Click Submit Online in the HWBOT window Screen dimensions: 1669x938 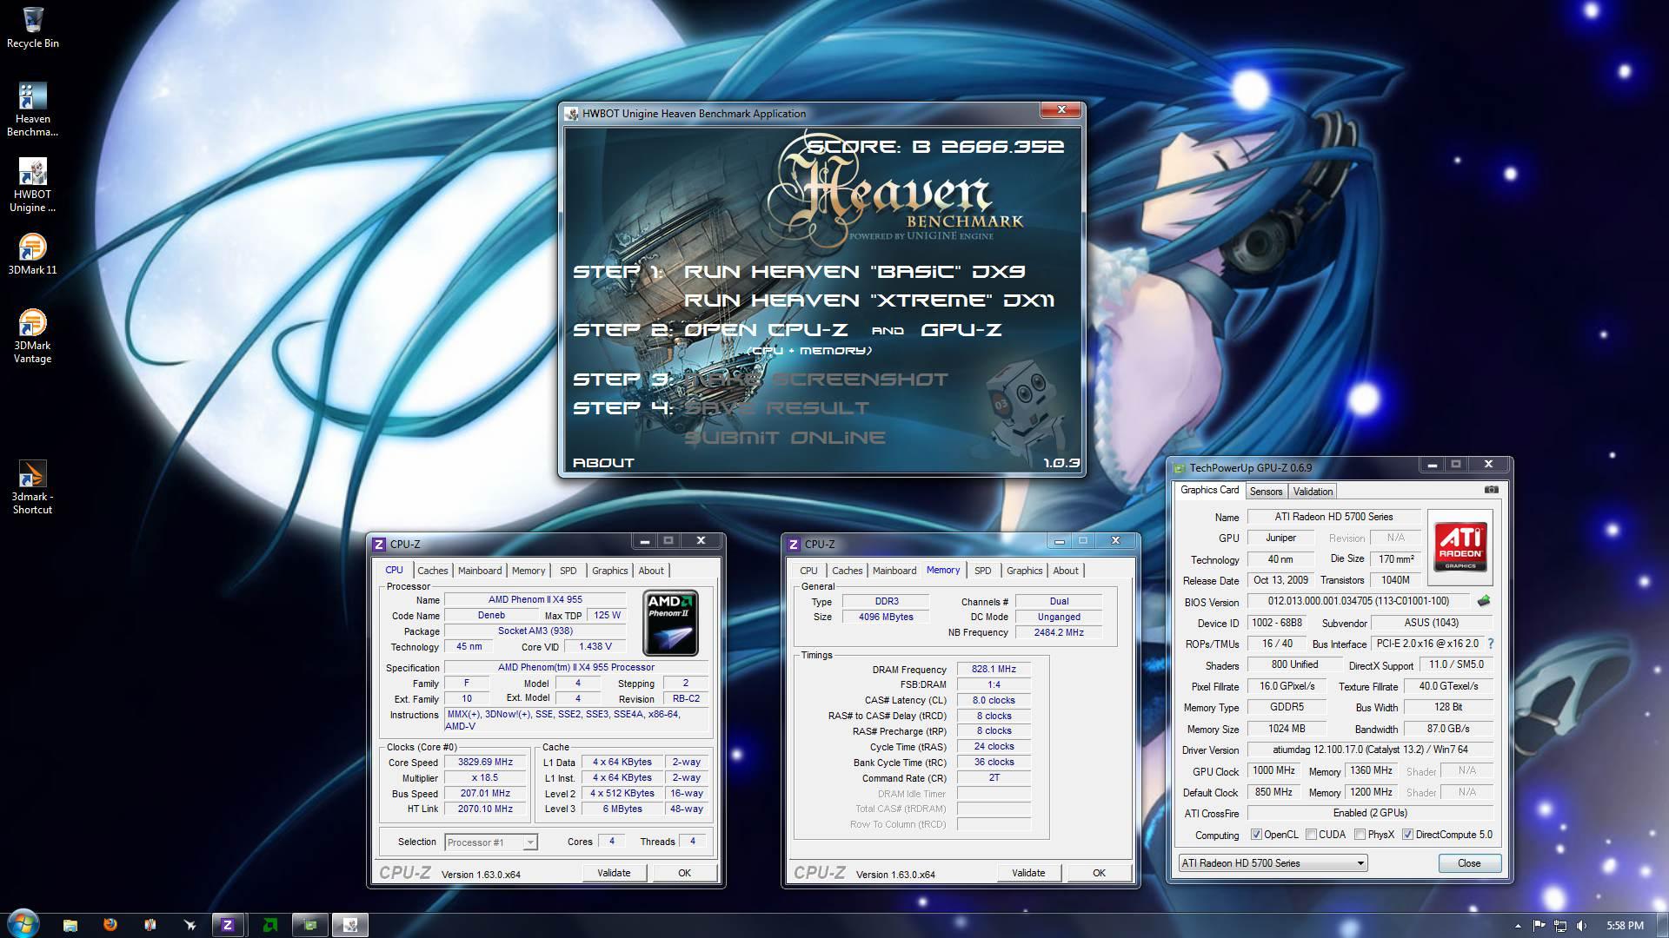click(785, 438)
